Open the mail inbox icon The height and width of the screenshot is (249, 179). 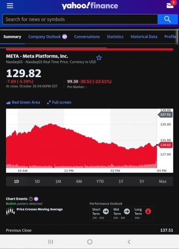pyautogui.click(x=171, y=5)
